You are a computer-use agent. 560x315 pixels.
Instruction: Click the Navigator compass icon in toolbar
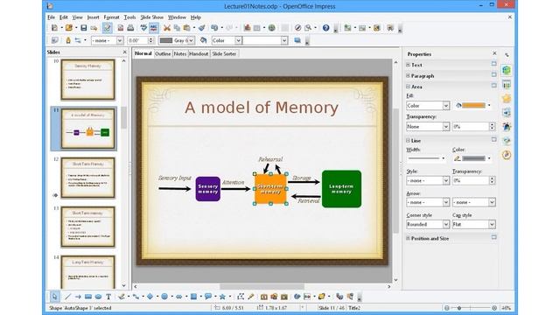click(297, 28)
